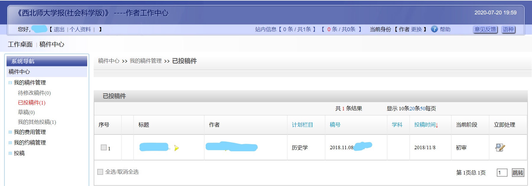Click the 语种 language button
Screen dimensions: 532x186
[x=508, y=29]
